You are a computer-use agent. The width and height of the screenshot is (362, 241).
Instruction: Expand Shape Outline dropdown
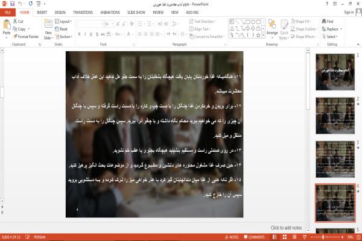point(304,29)
